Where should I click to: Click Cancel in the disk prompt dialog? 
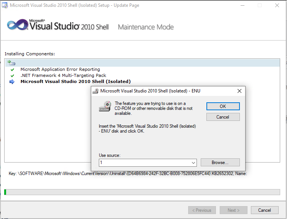(223, 117)
